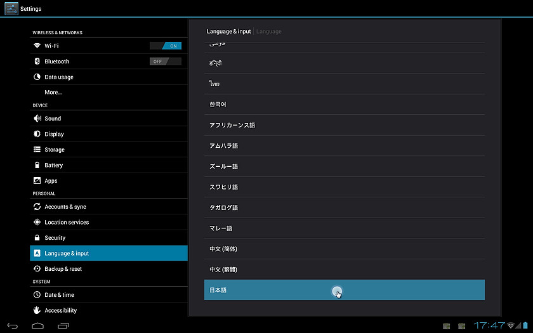Select the ไทย language option
Image resolution: width=533 pixels, height=333 pixels.
point(345,84)
